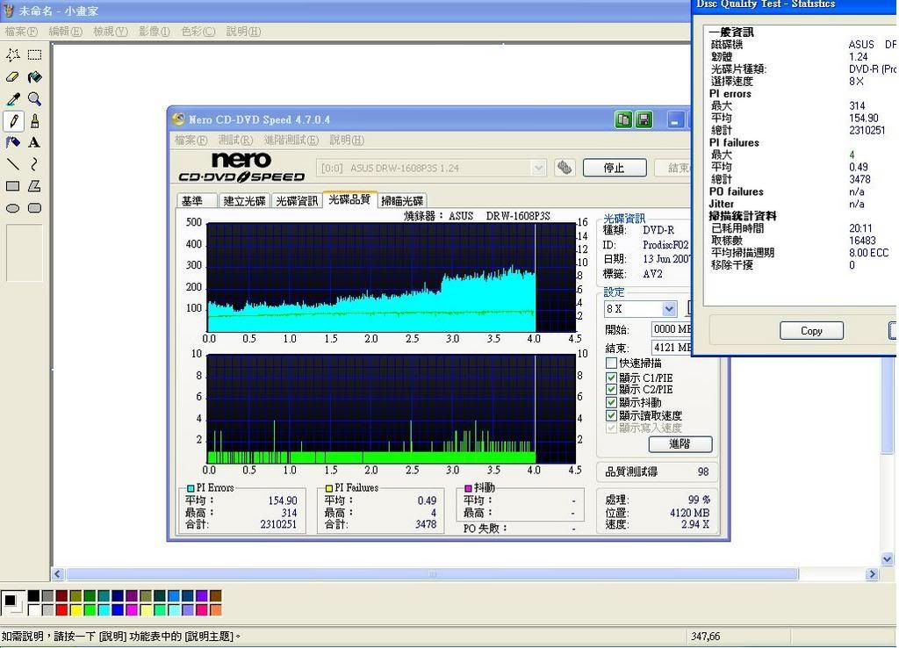The image size is (899, 648).
Task: Click the Copy button in Statistics
Action: pyautogui.click(x=811, y=331)
